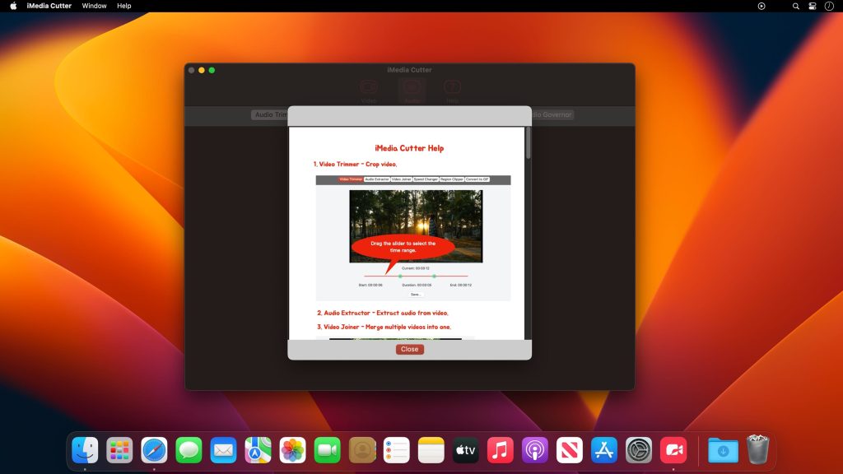Click the Close button on the help dialog
Image resolution: width=843 pixels, height=474 pixels.
tap(409, 349)
